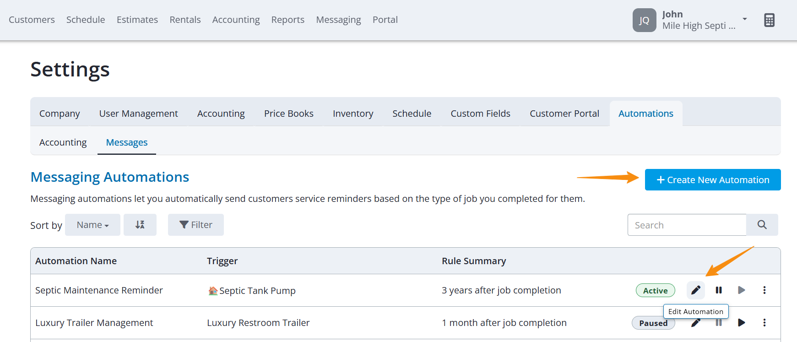Click the Messaging Automations heading

[x=110, y=177]
